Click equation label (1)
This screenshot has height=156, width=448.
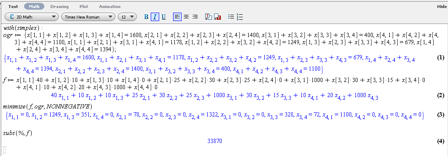(x=440, y=58)
